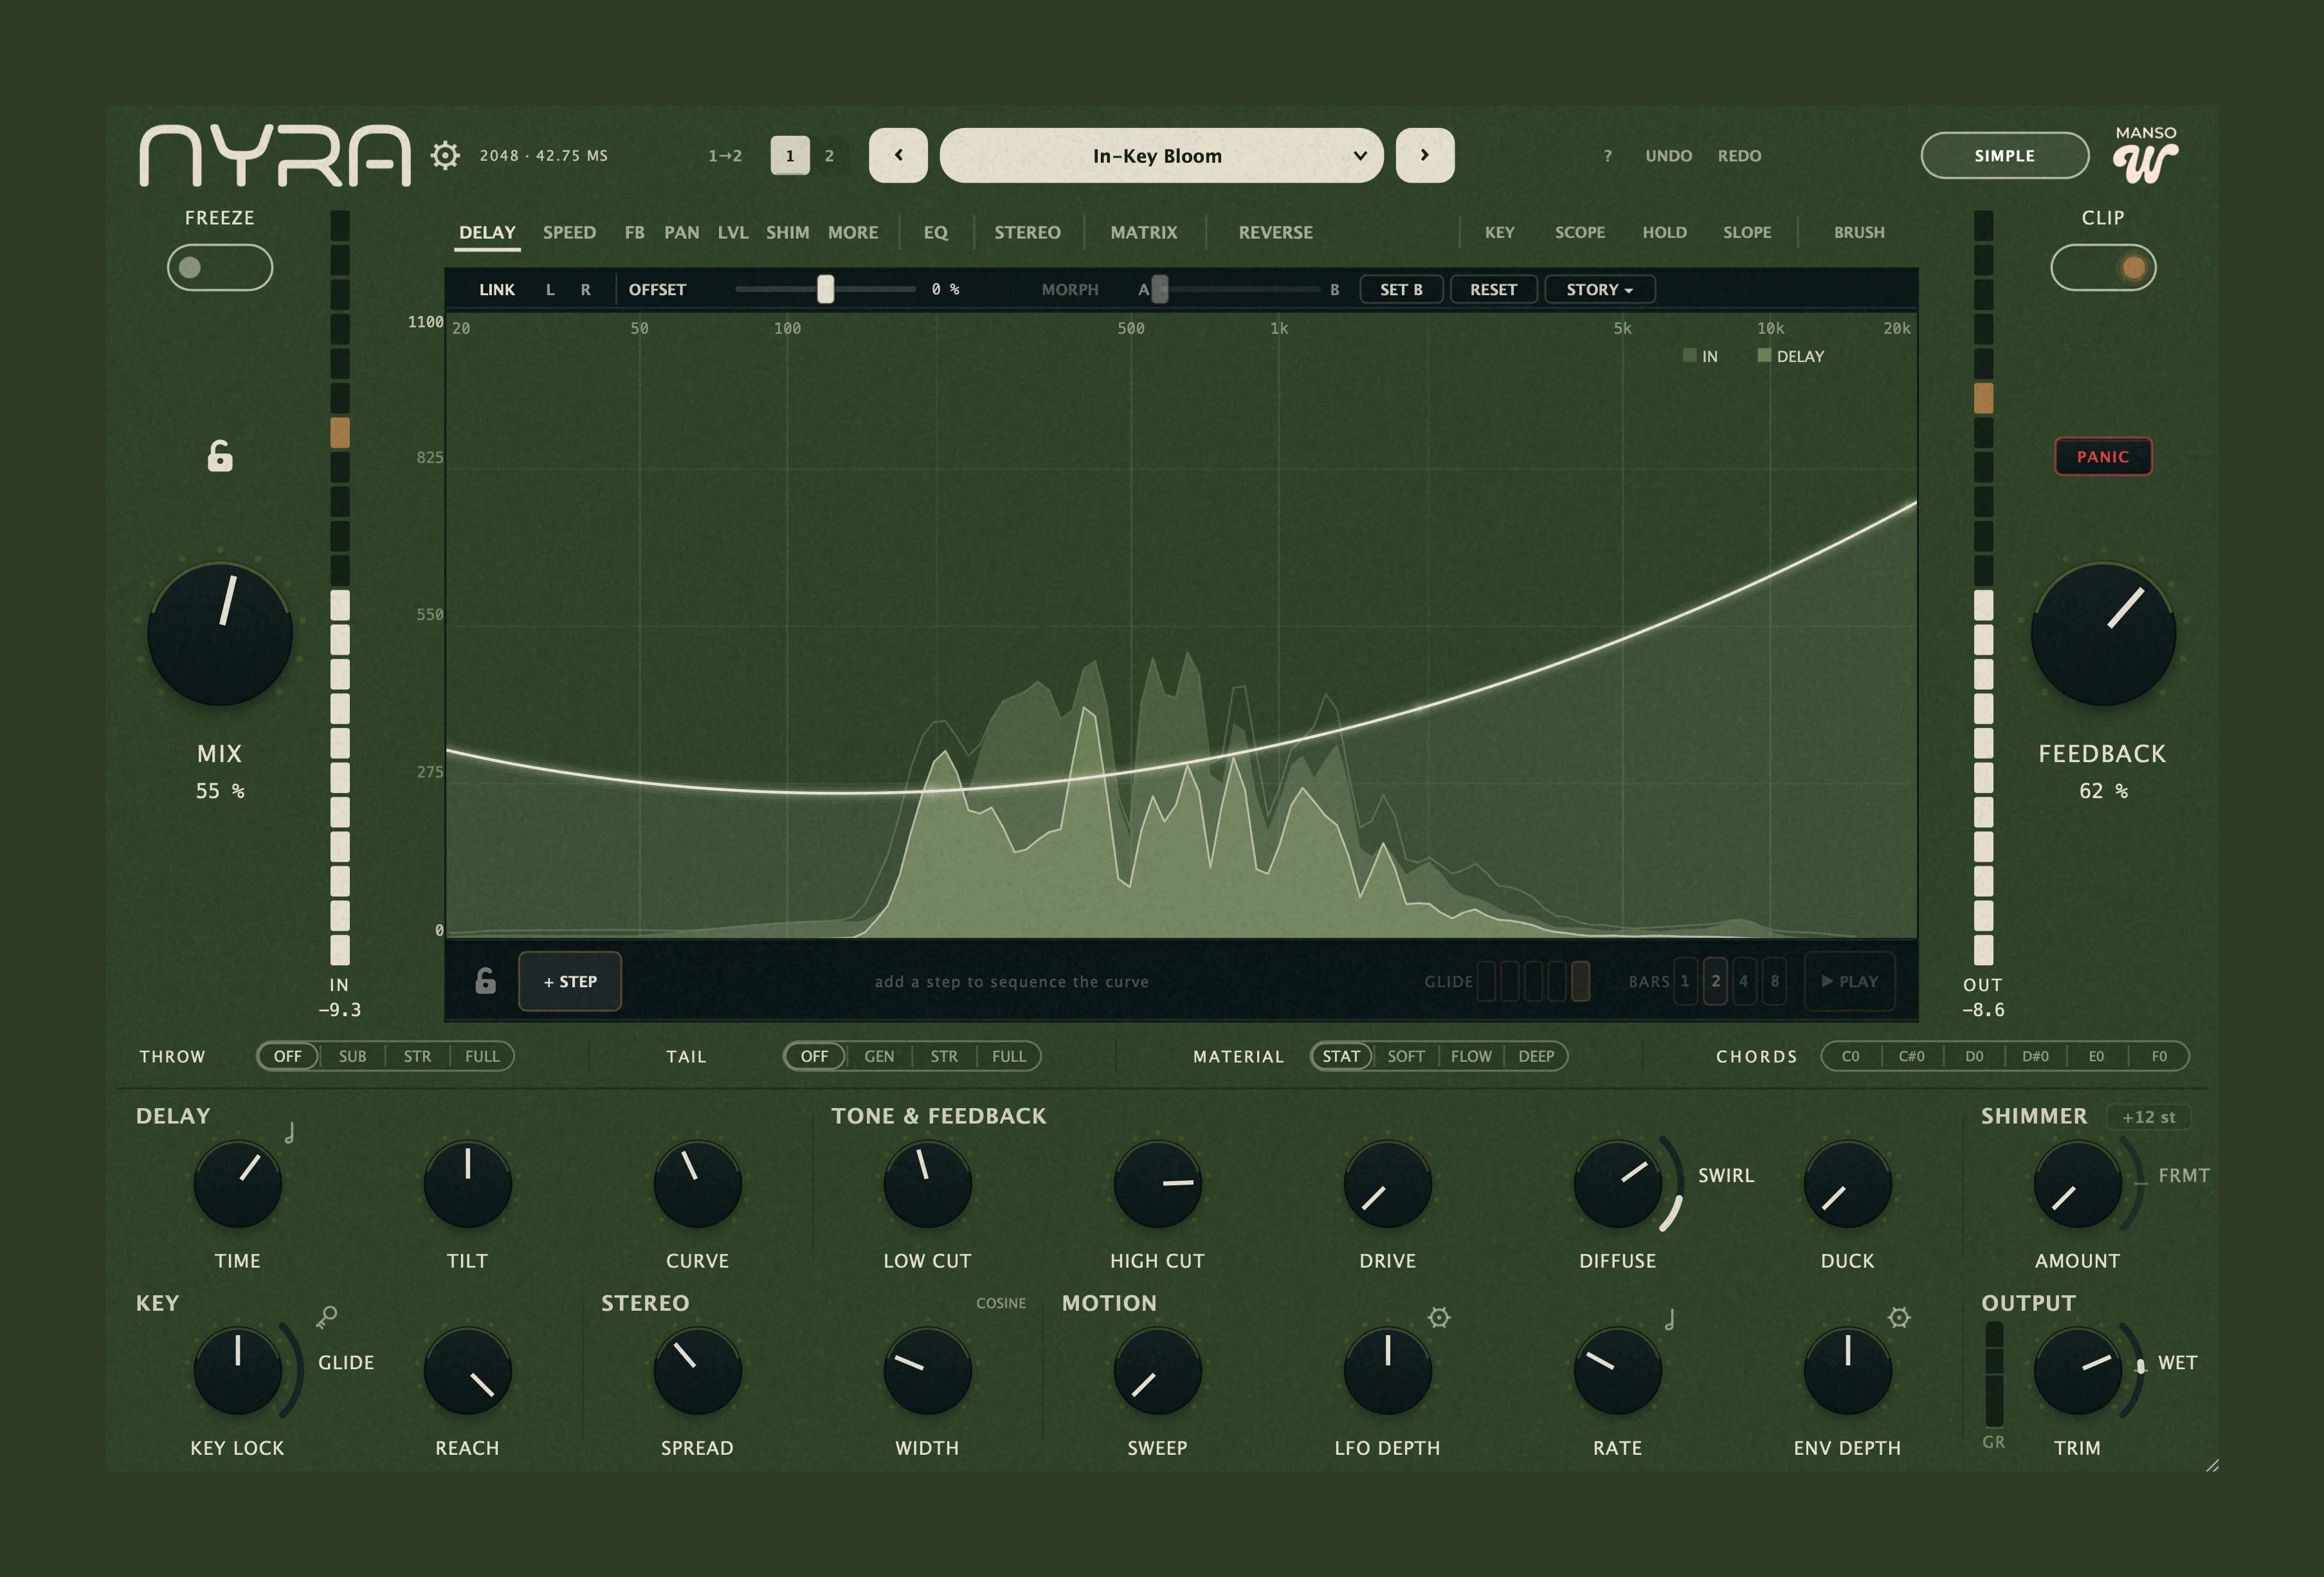Set MATERIAL to FLOW
The height and width of the screenshot is (1577, 2324).
(1471, 1056)
